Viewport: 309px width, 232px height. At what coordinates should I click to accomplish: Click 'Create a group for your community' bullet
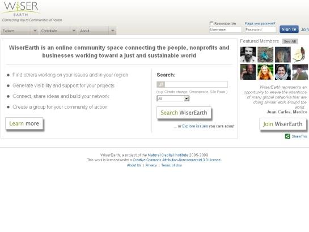(60, 107)
